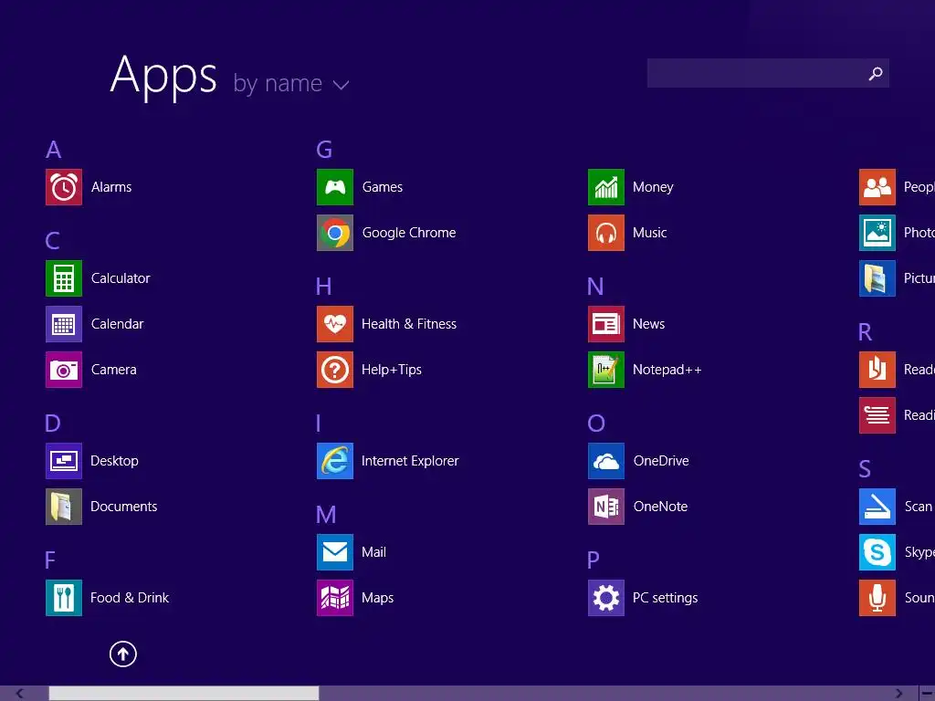Launch Notepad++ icon
Screen dimensions: 935x701
[606, 370]
